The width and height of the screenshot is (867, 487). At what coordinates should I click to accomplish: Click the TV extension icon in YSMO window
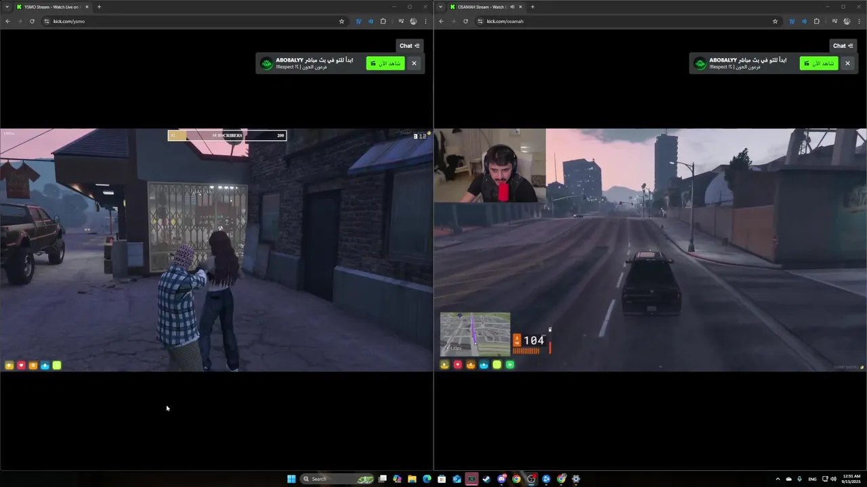358,21
